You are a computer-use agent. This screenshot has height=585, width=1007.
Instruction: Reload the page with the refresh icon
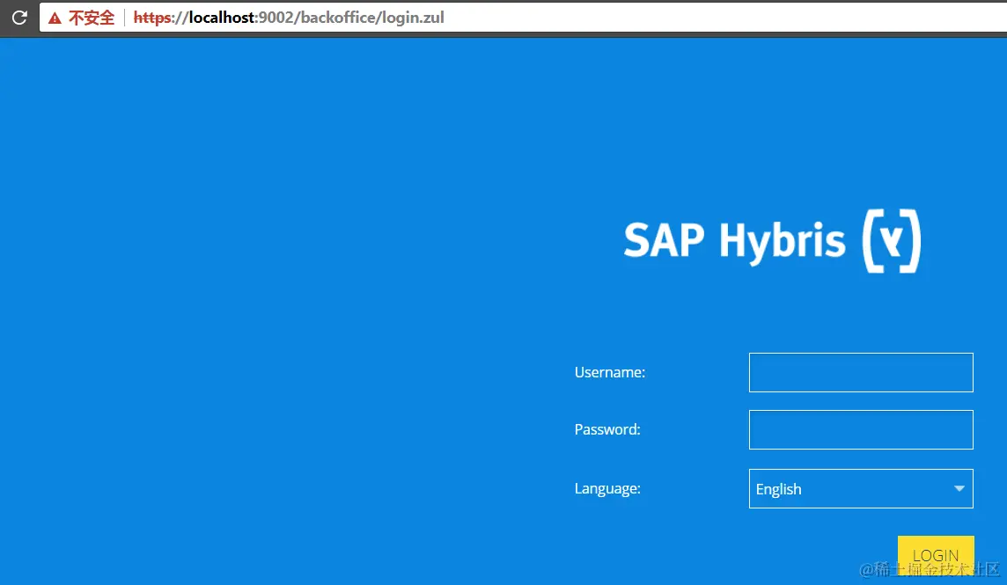[x=19, y=18]
